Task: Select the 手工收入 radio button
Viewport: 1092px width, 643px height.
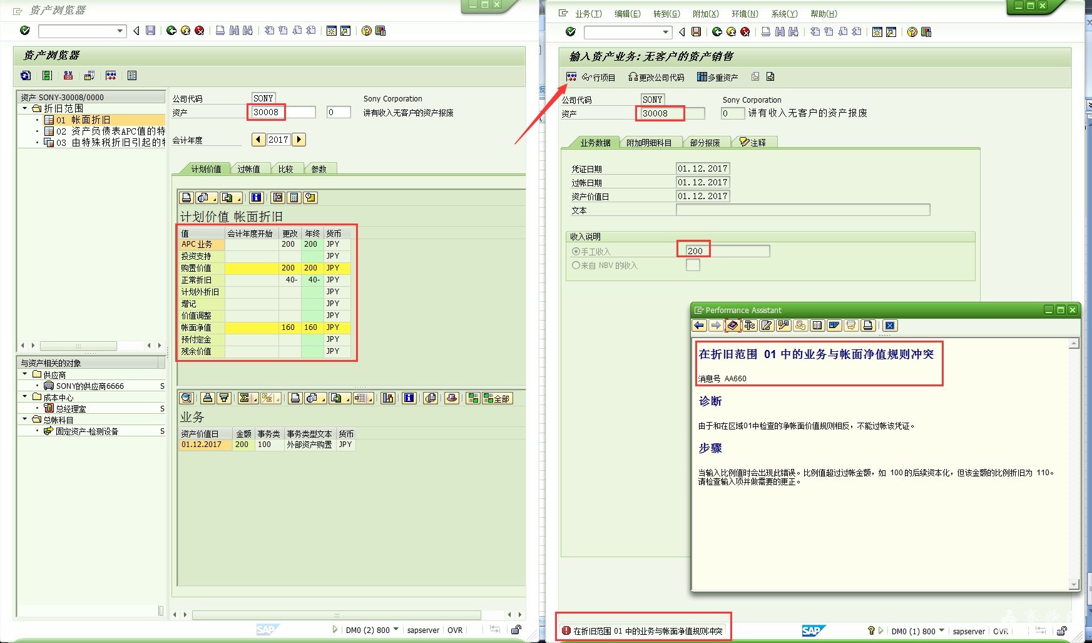Action: tap(576, 252)
